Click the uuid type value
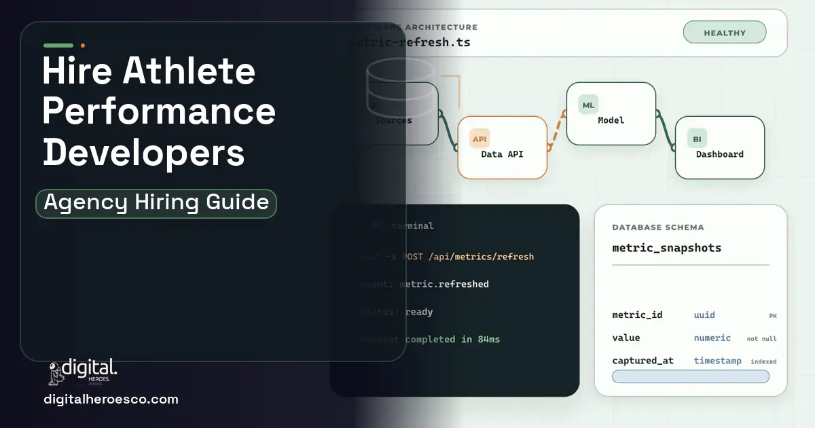This screenshot has height=428, width=815. pos(704,315)
